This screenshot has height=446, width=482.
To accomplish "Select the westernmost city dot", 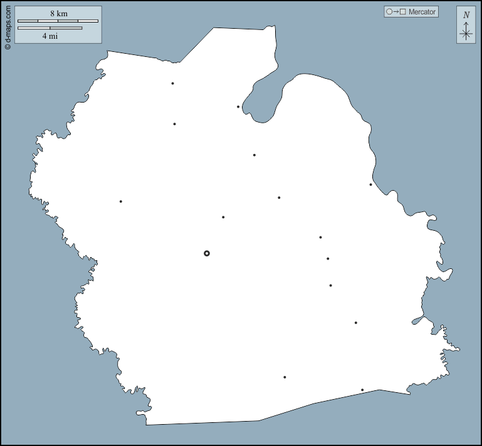I will pyautogui.click(x=121, y=201).
